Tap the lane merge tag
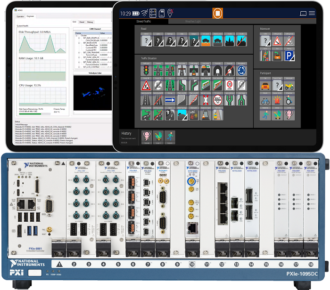 click(x=241, y=100)
